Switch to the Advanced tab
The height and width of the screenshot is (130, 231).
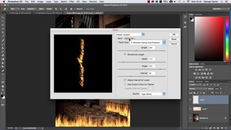pos(129,39)
